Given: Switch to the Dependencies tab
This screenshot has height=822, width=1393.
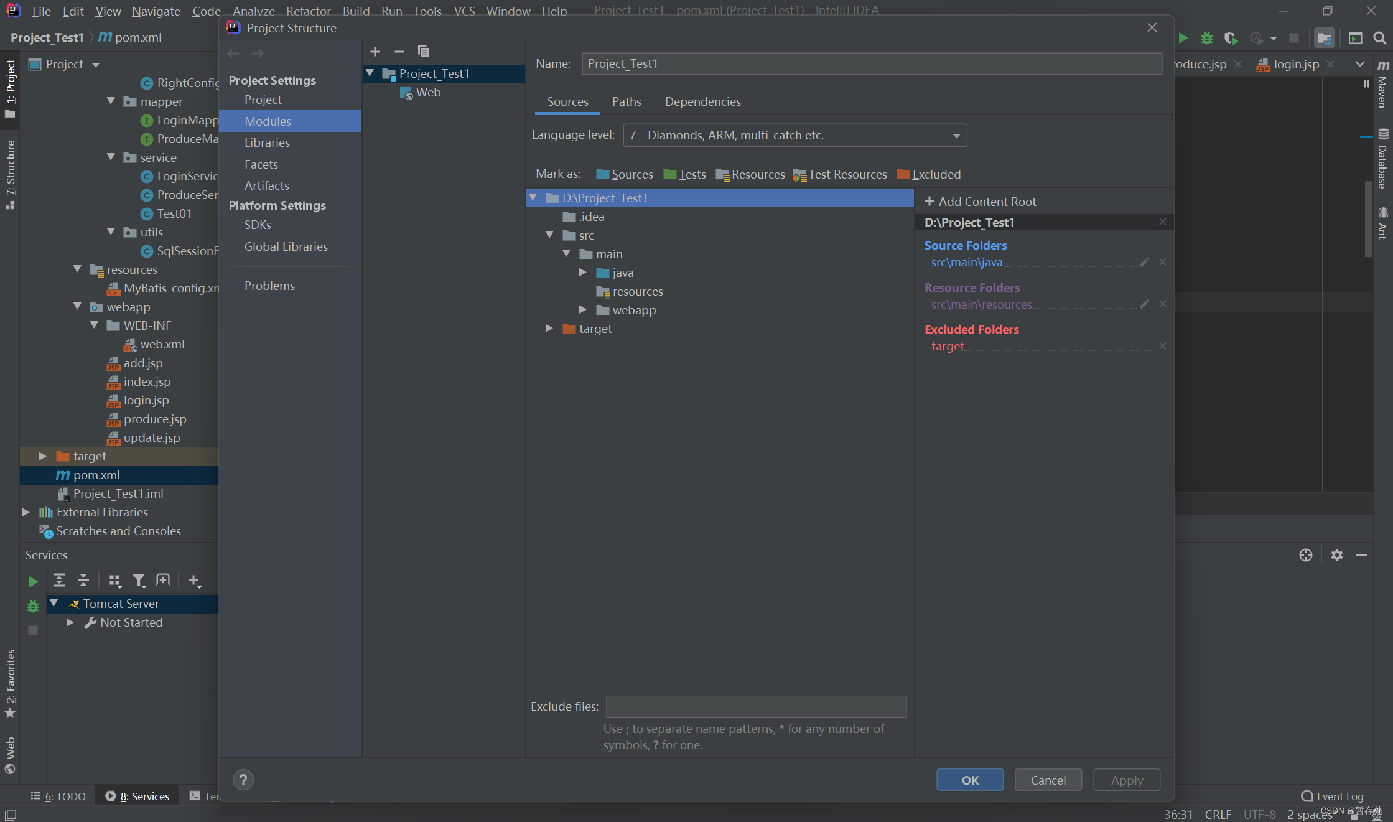Looking at the screenshot, I should click(x=702, y=101).
